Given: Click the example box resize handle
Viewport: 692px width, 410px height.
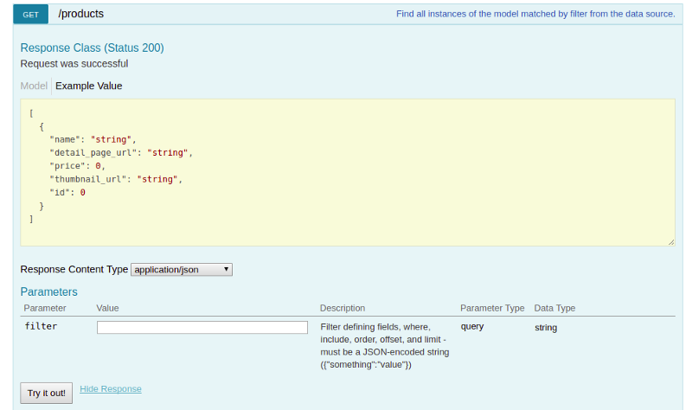Looking at the screenshot, I should point(671,242).
